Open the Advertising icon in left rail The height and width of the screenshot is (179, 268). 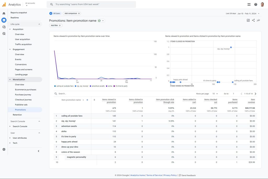[4, 34]
